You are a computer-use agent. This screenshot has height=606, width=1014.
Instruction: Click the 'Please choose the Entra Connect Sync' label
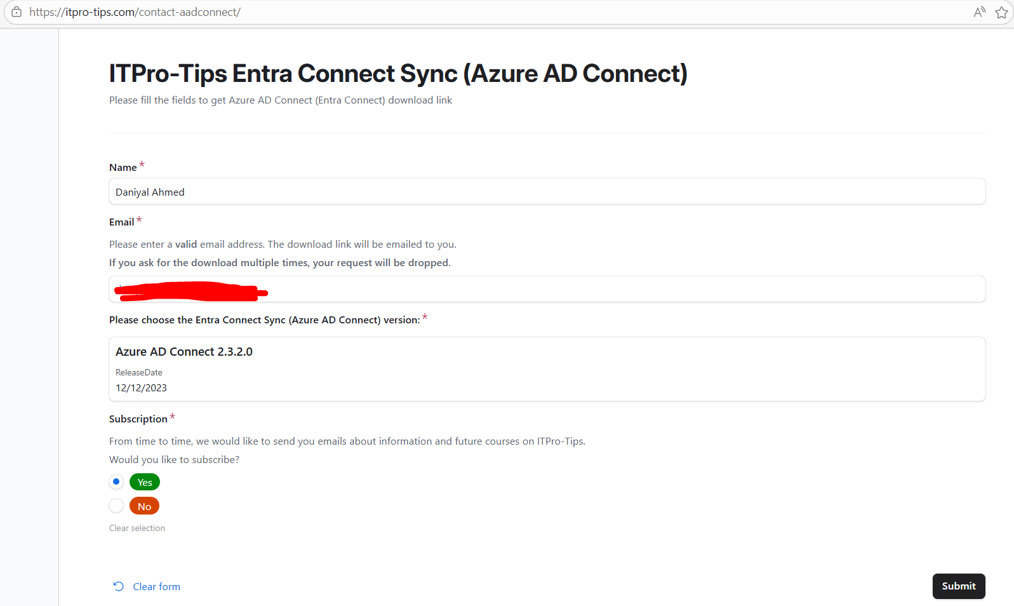click(x=264, y=320)
